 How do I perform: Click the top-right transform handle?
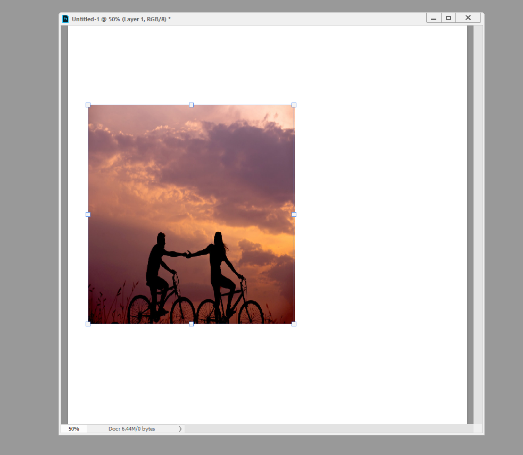(x=294, y=105)
